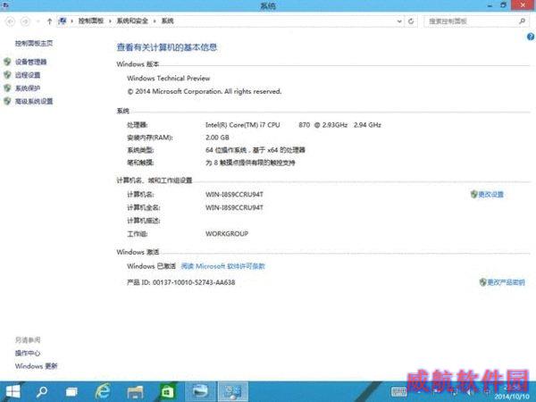Click the shield icon beside 系统保护
Image resolution: width=536 pixels, height=402 pixels.
(x=7, y=88)
